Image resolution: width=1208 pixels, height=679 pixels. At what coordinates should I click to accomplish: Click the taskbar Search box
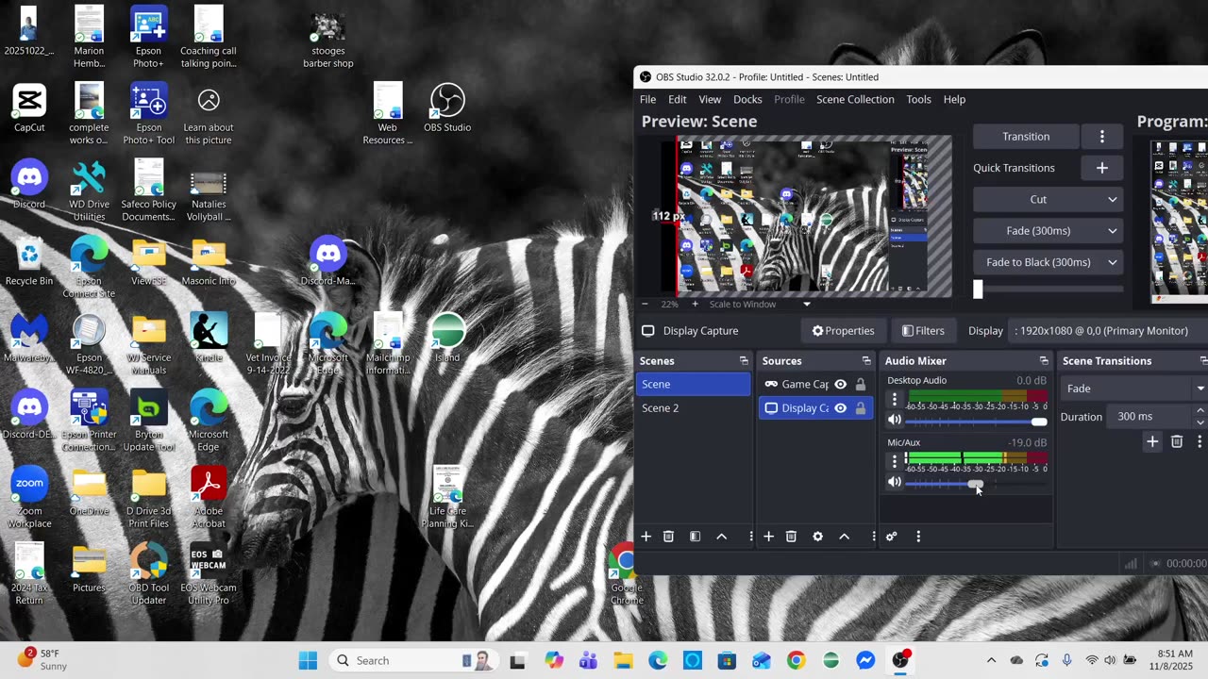[x=415, y=660]
